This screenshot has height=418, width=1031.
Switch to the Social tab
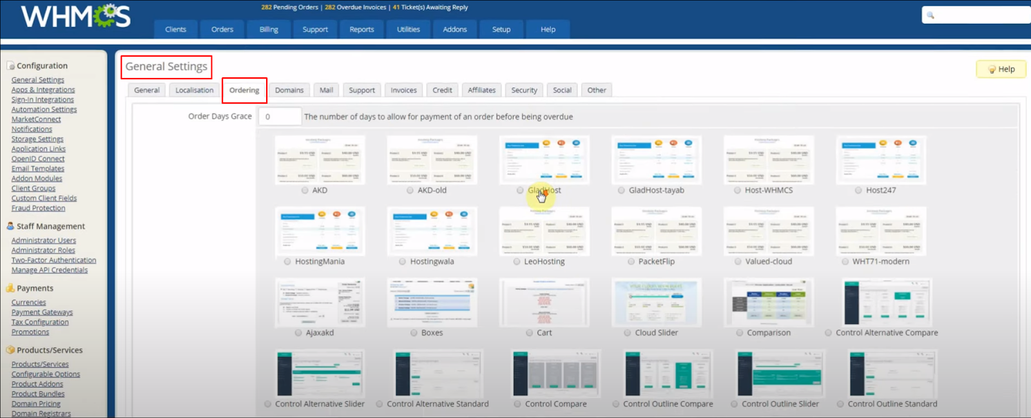[x=562, y=90]
